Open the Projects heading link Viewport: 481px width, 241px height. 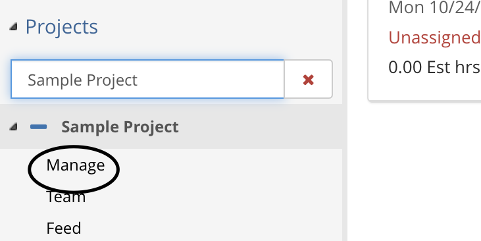point(62,27)
